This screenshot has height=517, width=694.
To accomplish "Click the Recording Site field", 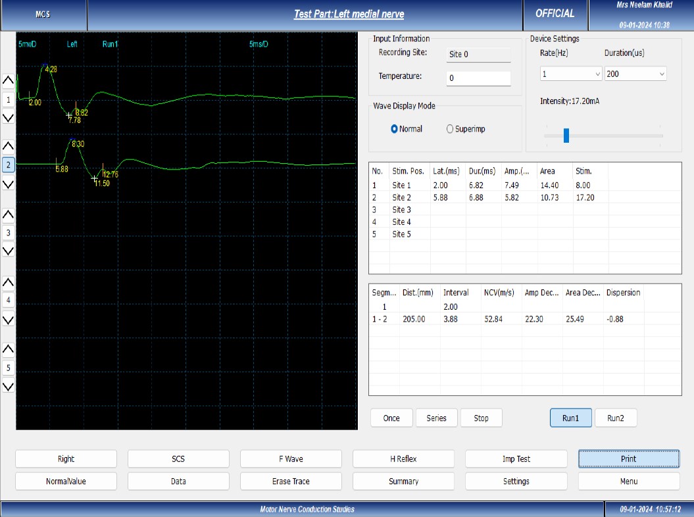I will click(x=478, y=54).
